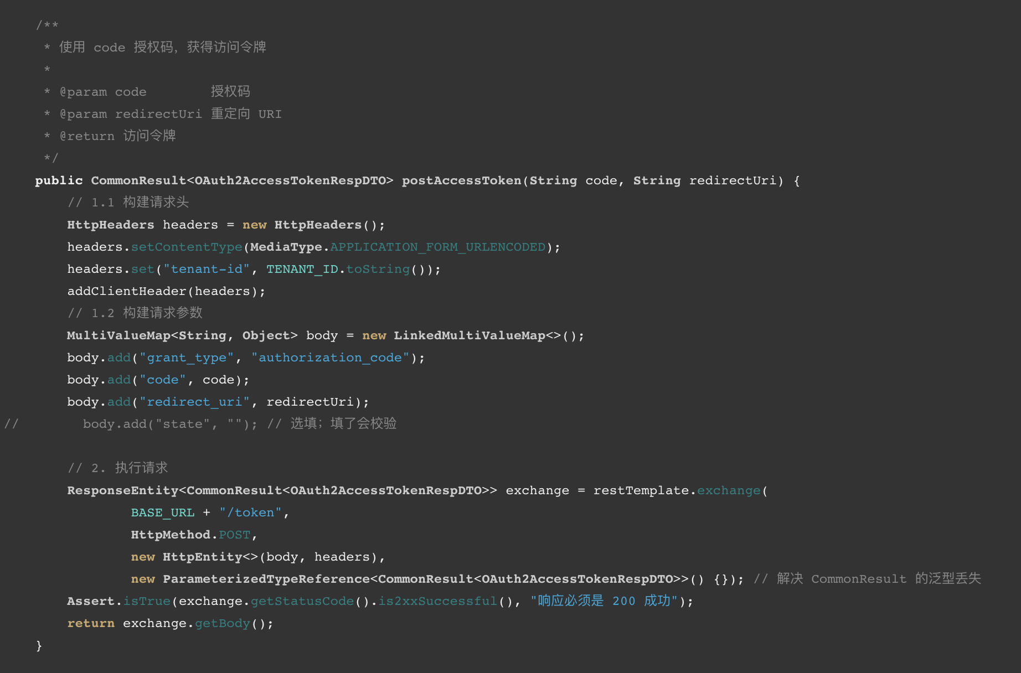1021x673 pixels.
Task: Click LinkedMultiValueMap constructor
Action: pos(470,335)
